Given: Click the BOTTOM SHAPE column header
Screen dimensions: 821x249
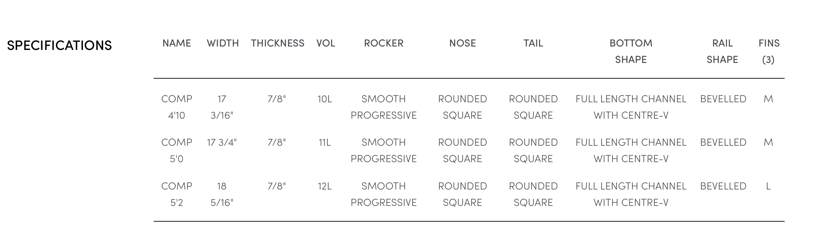Looking at the screenshot, I should (x=631, y=51).
